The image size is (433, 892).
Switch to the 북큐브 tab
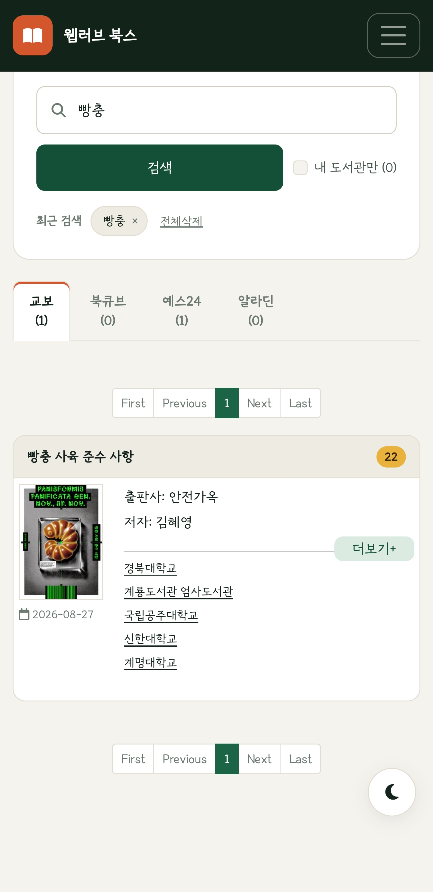[108, 311]
